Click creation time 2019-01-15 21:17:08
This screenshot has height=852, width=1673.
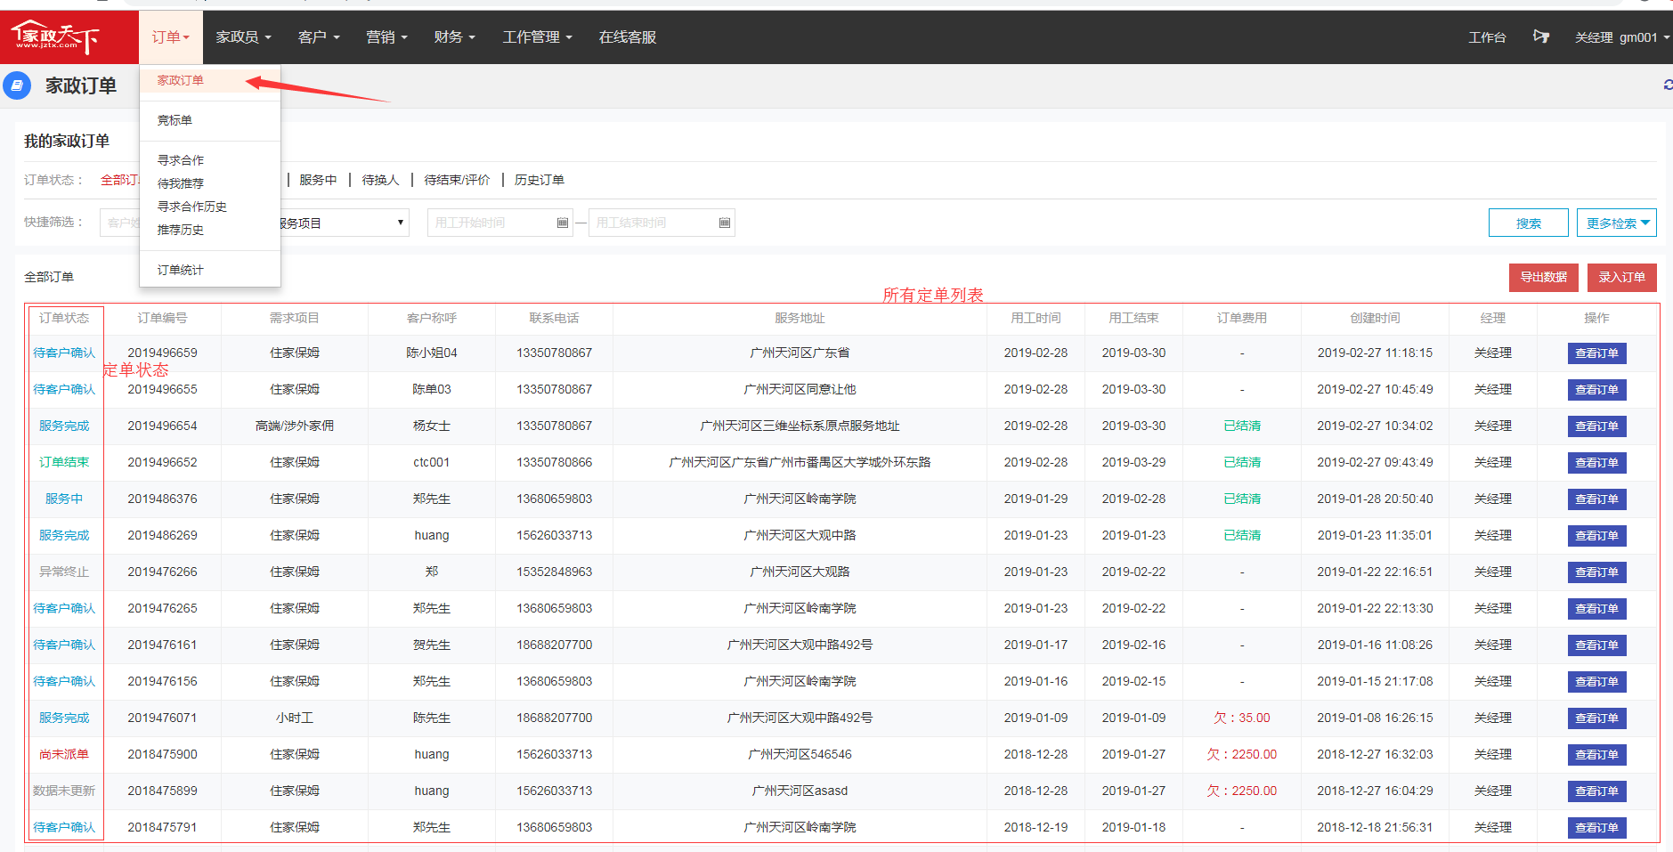(1375, 681)
